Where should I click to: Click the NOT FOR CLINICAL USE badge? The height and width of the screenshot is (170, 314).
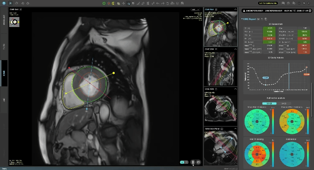pyautogui.click(x=268, y=3)
